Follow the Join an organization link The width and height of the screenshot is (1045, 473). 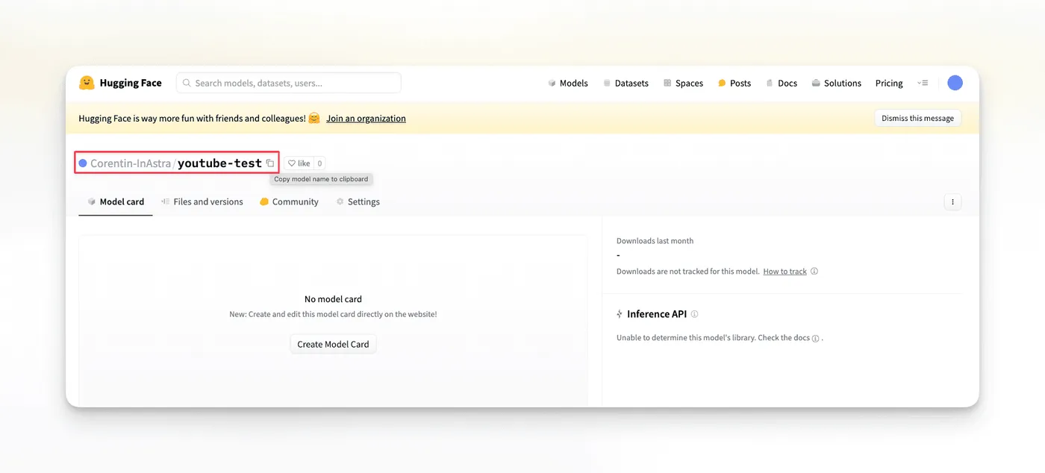tap(366, 118)
